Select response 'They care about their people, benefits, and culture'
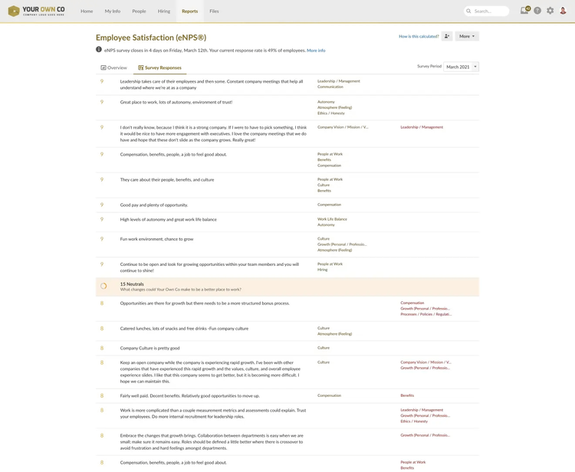The image size is (575, 472). coord(287,185)
